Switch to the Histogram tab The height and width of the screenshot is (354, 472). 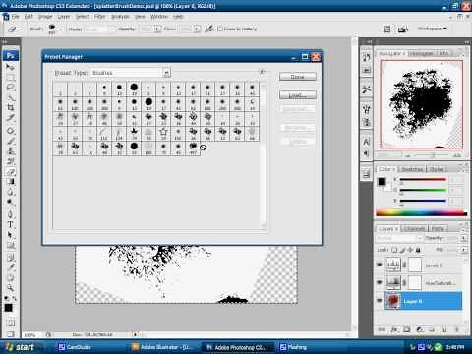pyautogui.click(x=423, y=53)
